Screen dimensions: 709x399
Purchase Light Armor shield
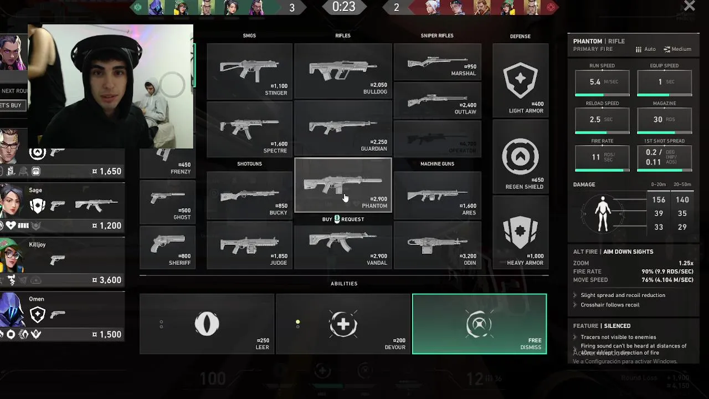coord(520,81)
